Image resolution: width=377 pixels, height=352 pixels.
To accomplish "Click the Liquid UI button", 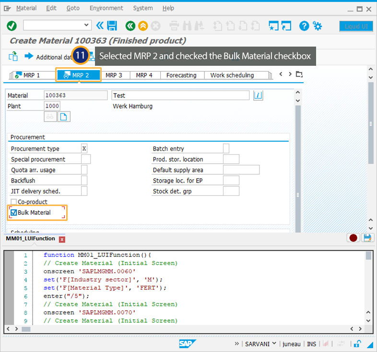I will pos(356,26).
